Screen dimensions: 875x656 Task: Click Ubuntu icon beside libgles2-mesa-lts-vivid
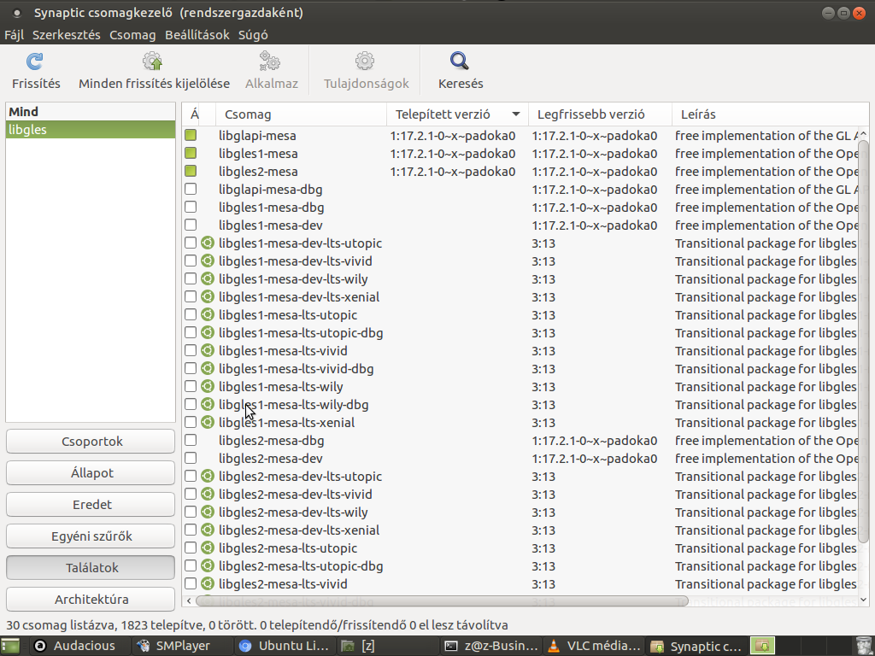click(x=208, y=584)
